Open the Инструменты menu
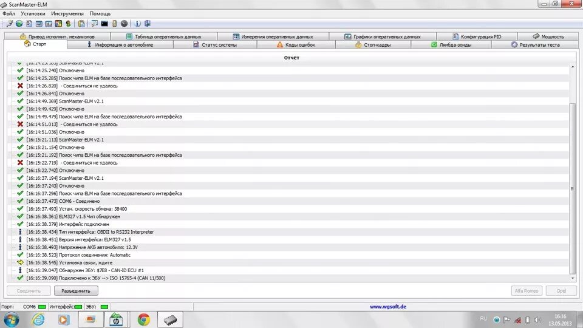 [67, 13]
